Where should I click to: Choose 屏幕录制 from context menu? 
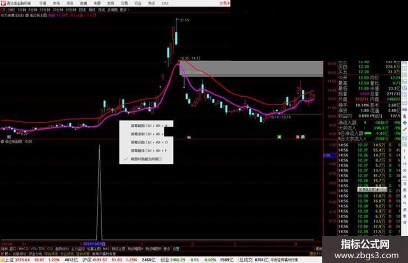[146, 134]
